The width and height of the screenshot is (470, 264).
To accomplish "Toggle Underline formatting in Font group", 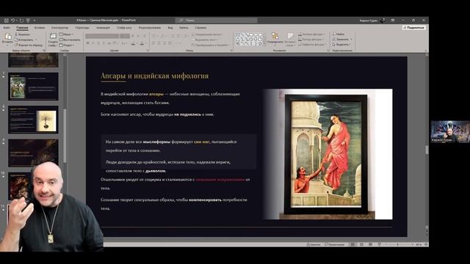I will (98, 43).
